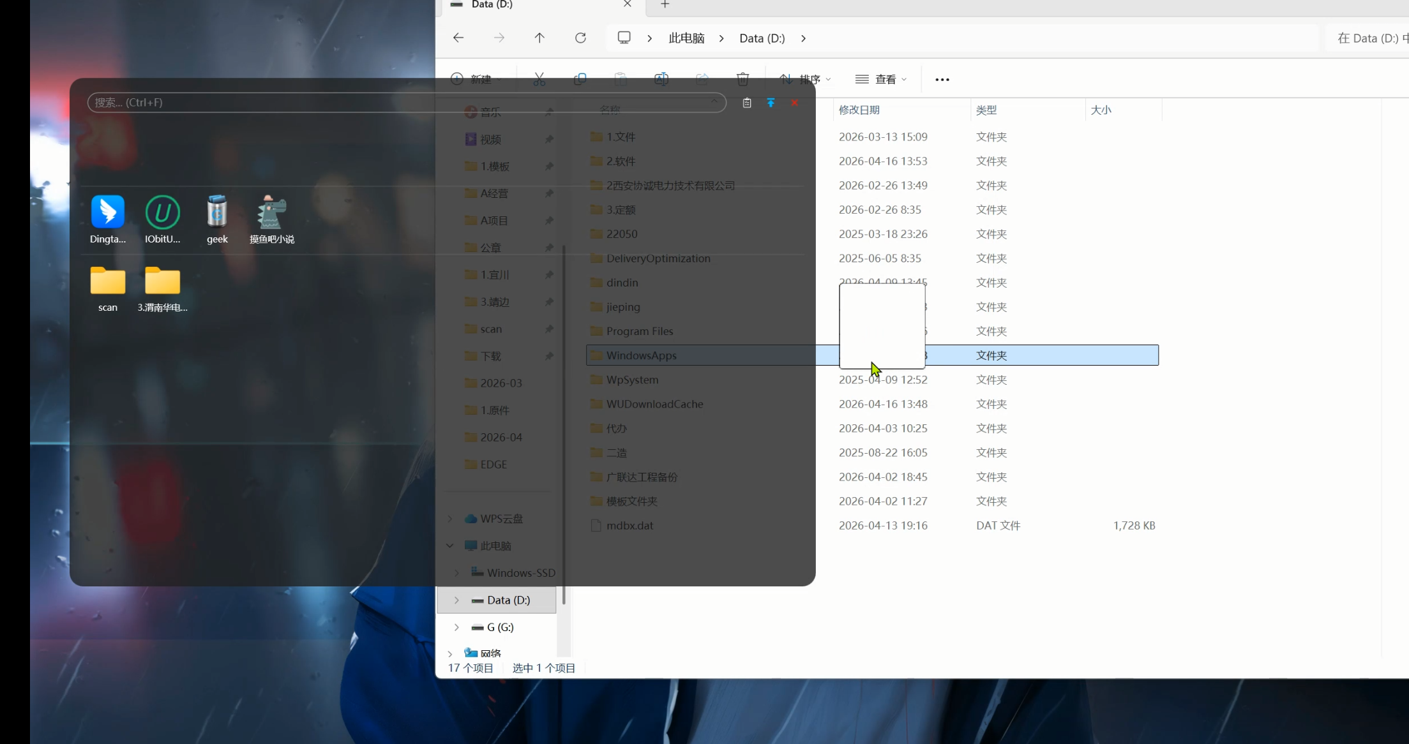Open the three-dots more options menu
The width and height of the screenshot is (1409, 744).
pos(942,80)
